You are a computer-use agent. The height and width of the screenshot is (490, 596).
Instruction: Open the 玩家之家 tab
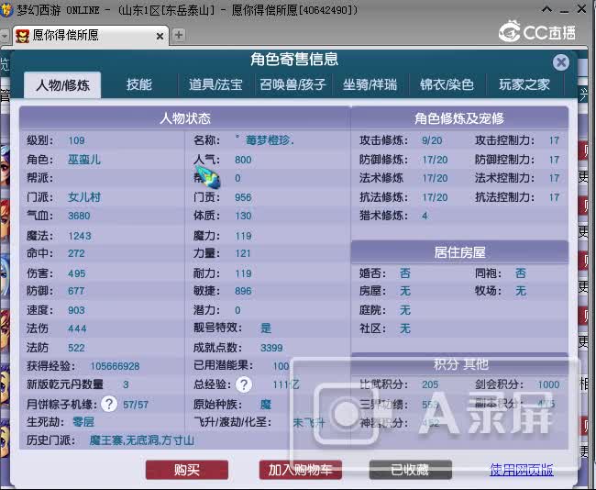tap(524, 84)
